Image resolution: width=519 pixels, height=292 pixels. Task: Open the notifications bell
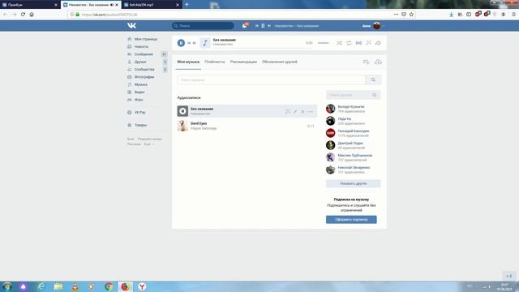pos(244,25)
